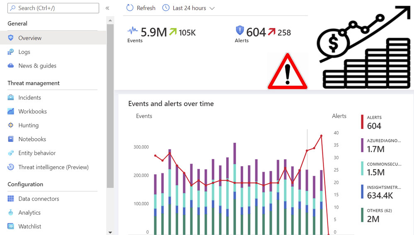Click the 634.4K InsightsMetrics legend value
This screenshot has width=414, height=235.
coord(380,195)
